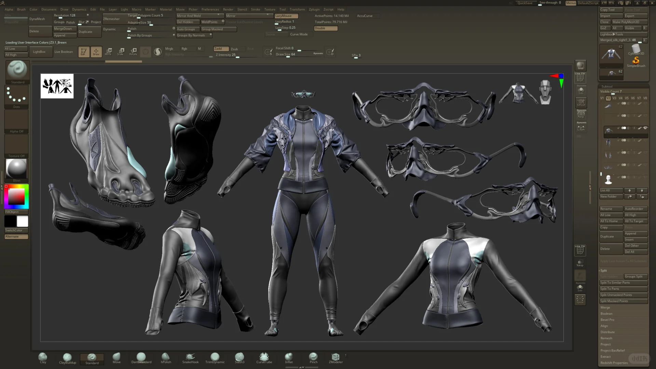Click the BPR render button
This screenshot has height=369, width=656.
(580, 66)
